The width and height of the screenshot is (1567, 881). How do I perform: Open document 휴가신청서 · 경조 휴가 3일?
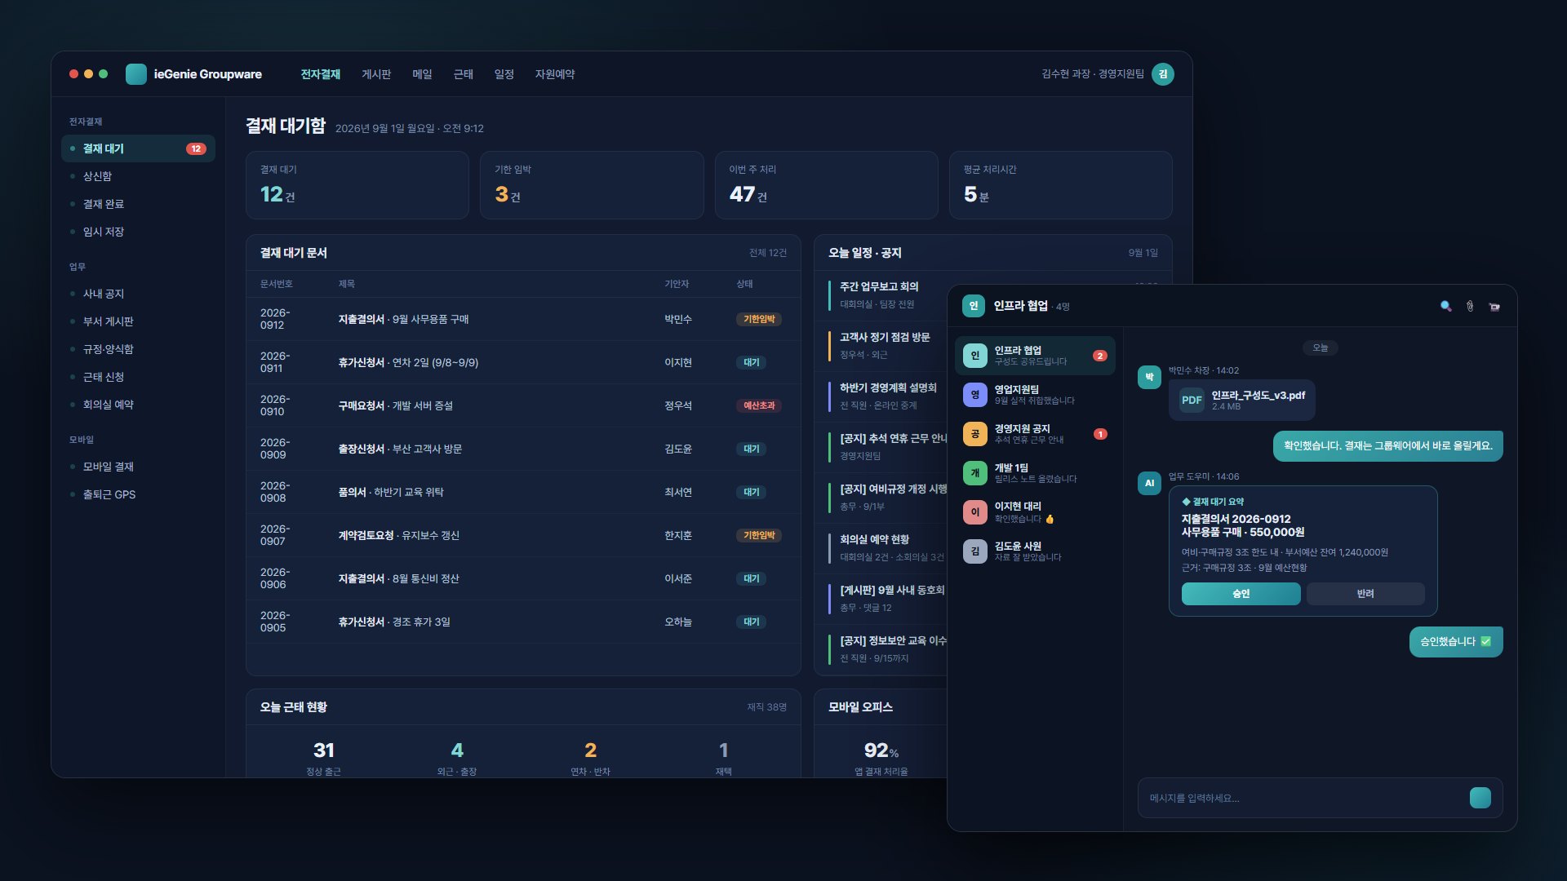coord(523,622)
